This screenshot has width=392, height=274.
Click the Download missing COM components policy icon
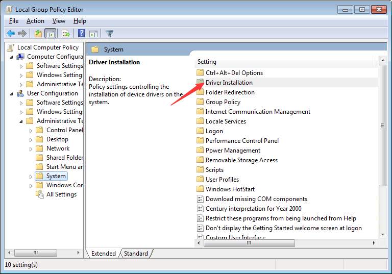(200, 199)
